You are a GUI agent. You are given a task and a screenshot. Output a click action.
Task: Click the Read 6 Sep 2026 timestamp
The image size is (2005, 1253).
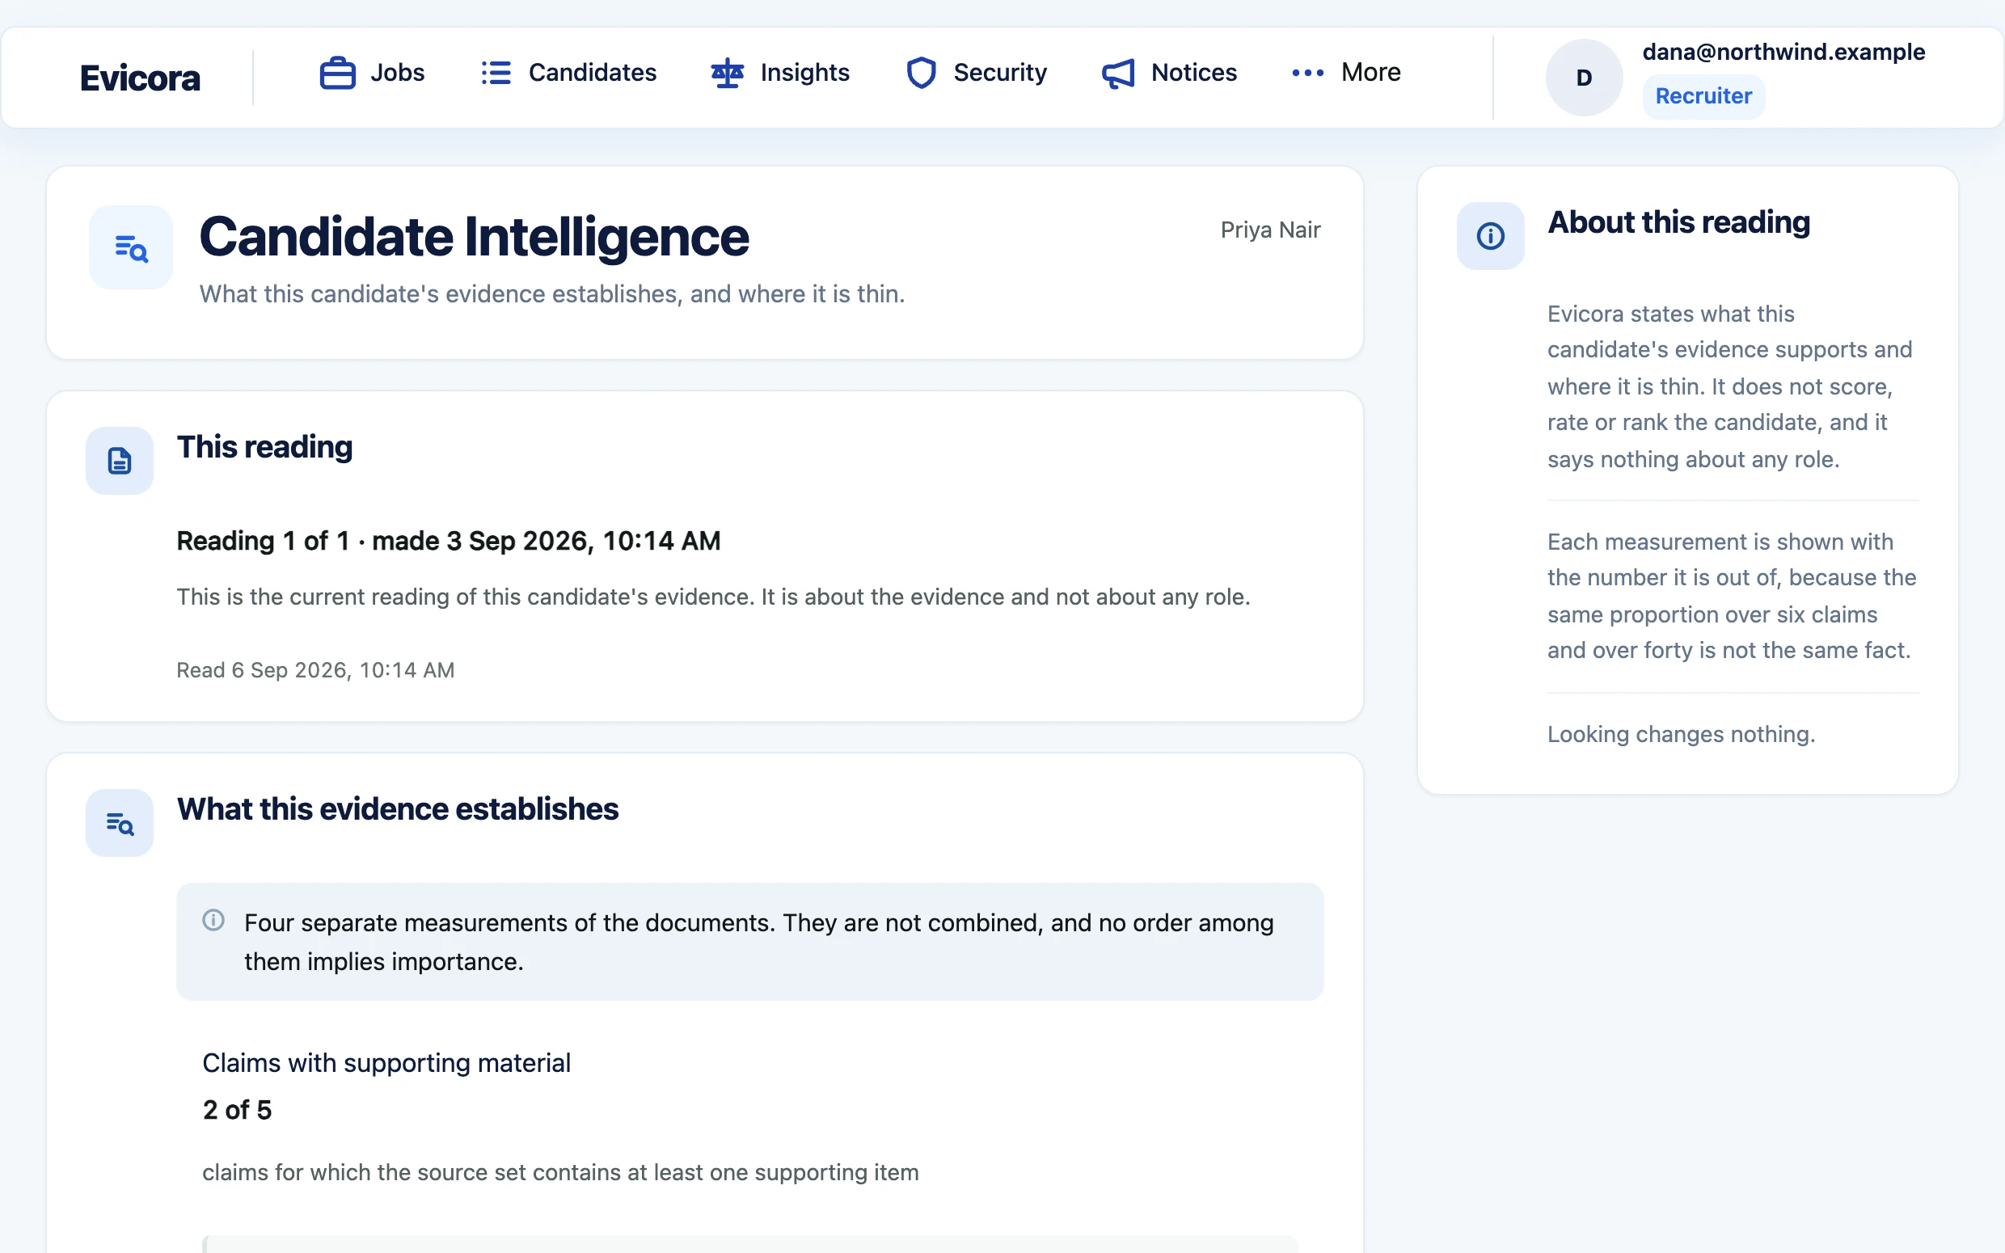[x=315, y=669]
